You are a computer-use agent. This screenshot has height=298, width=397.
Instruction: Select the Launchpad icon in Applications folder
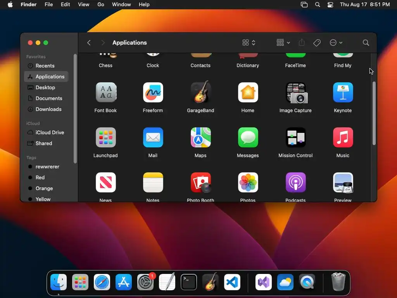point(106,137)
